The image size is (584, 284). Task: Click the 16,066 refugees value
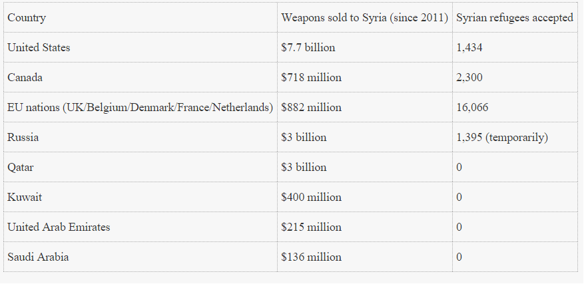coord(472,108)
